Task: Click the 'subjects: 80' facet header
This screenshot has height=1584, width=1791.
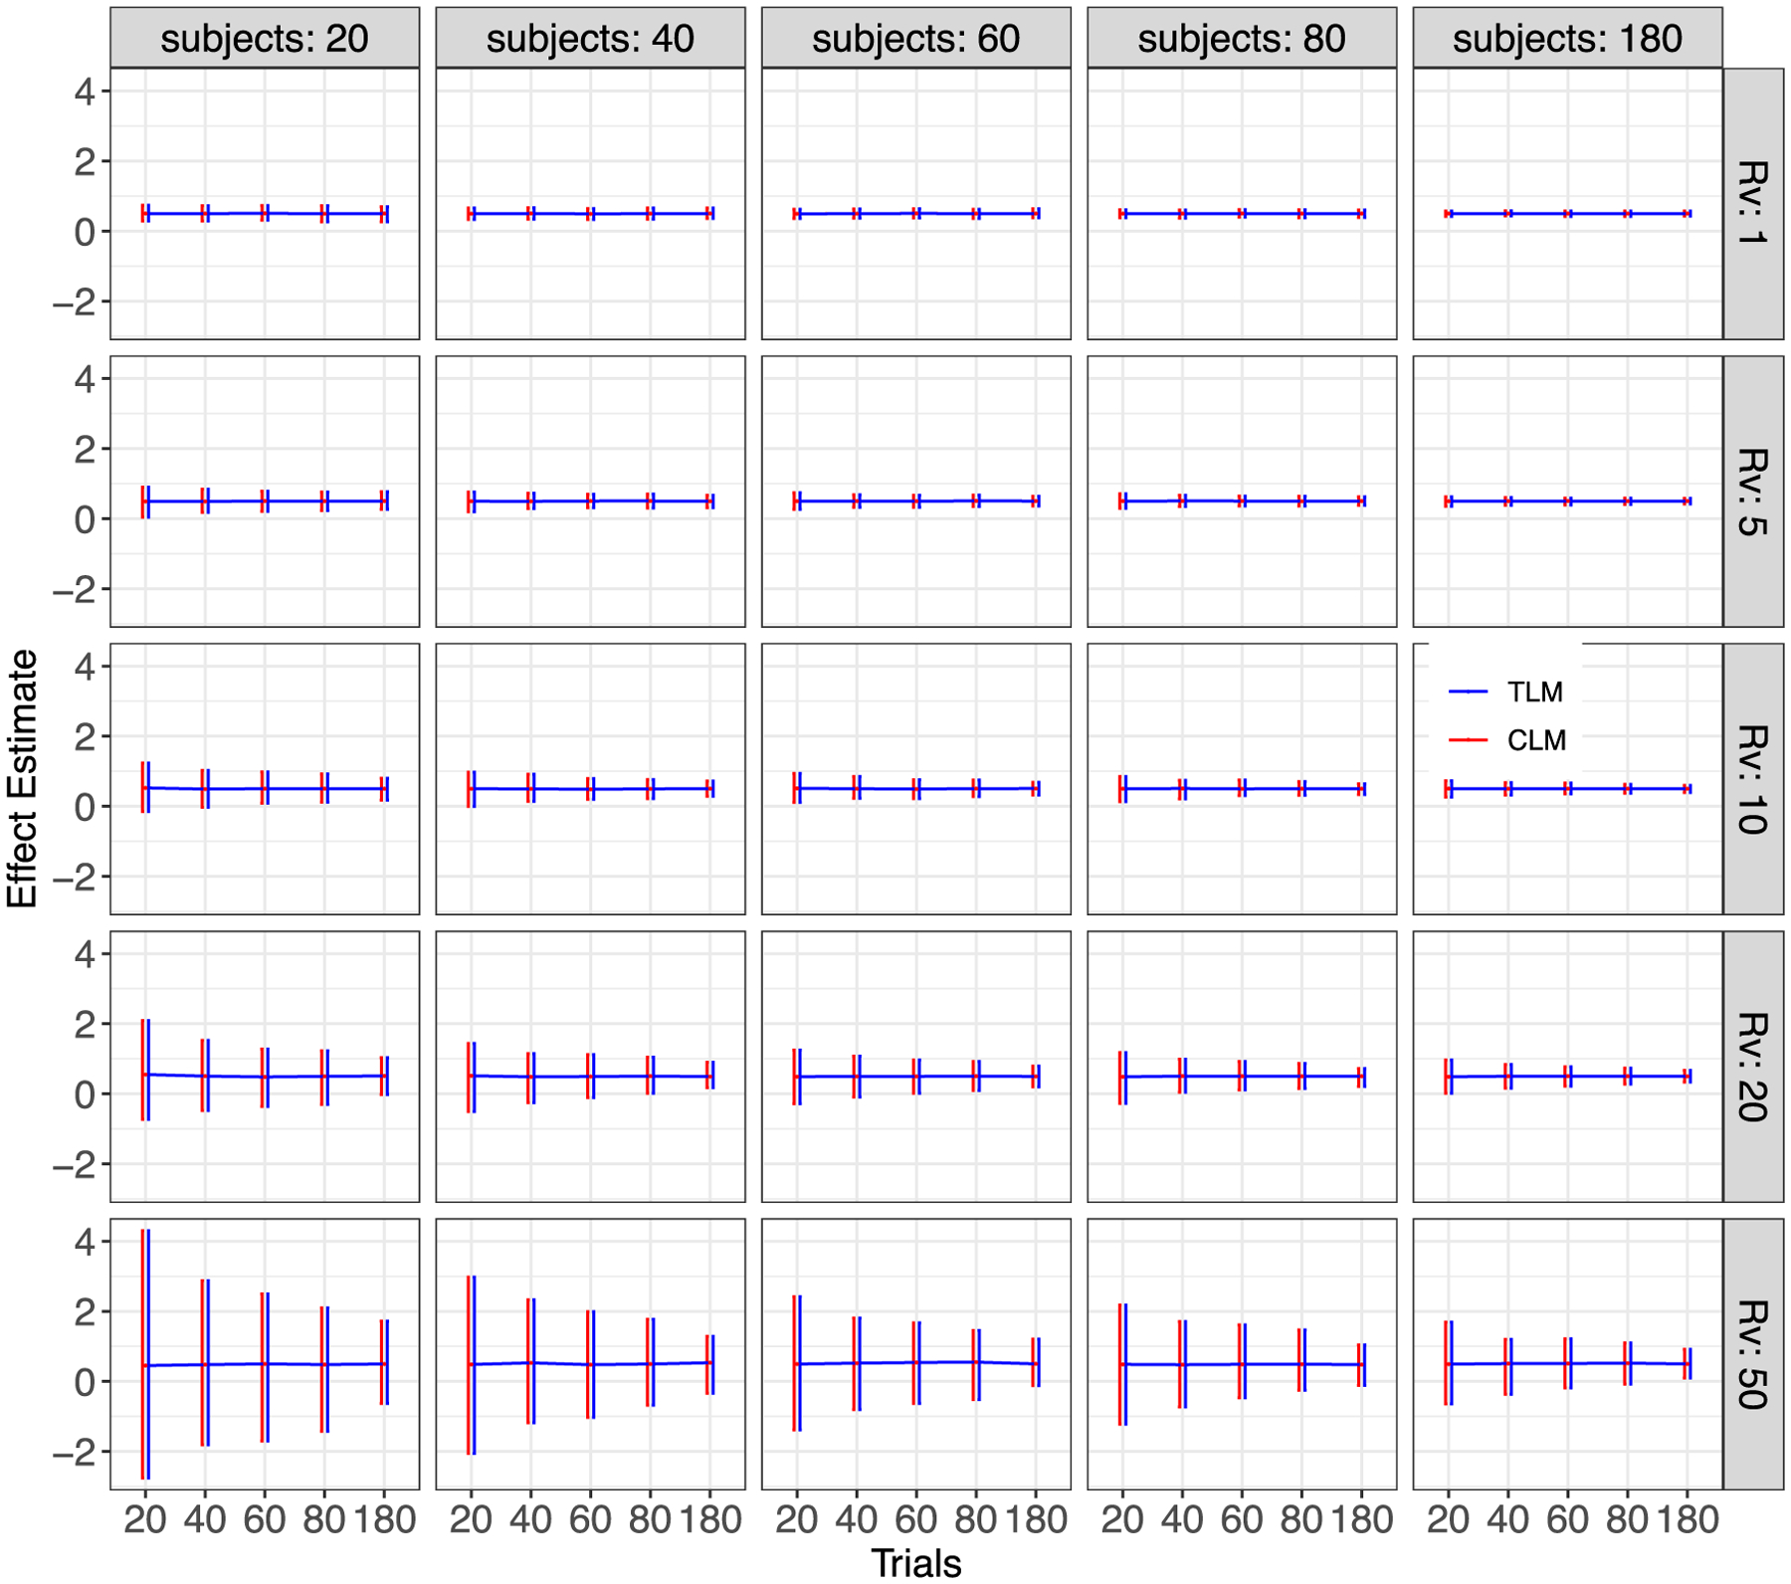Action: pyautogui.click(x=1242, y=38)
